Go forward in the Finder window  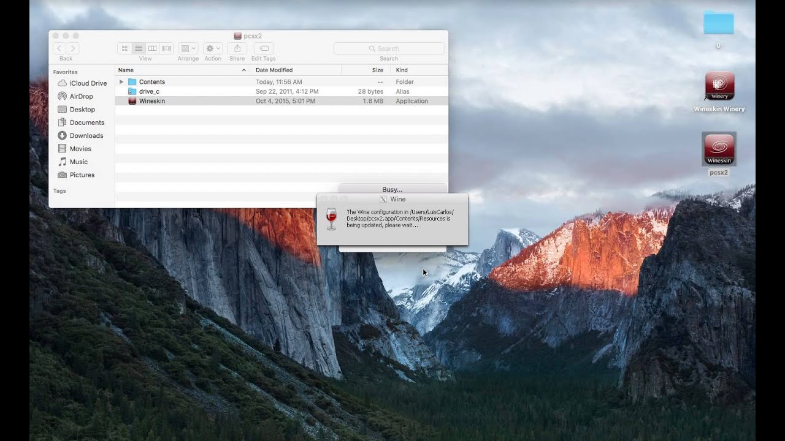click(72, 48)
